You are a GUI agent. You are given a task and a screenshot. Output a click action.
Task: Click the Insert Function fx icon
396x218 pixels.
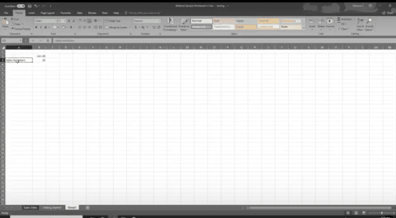click(48, 40)
